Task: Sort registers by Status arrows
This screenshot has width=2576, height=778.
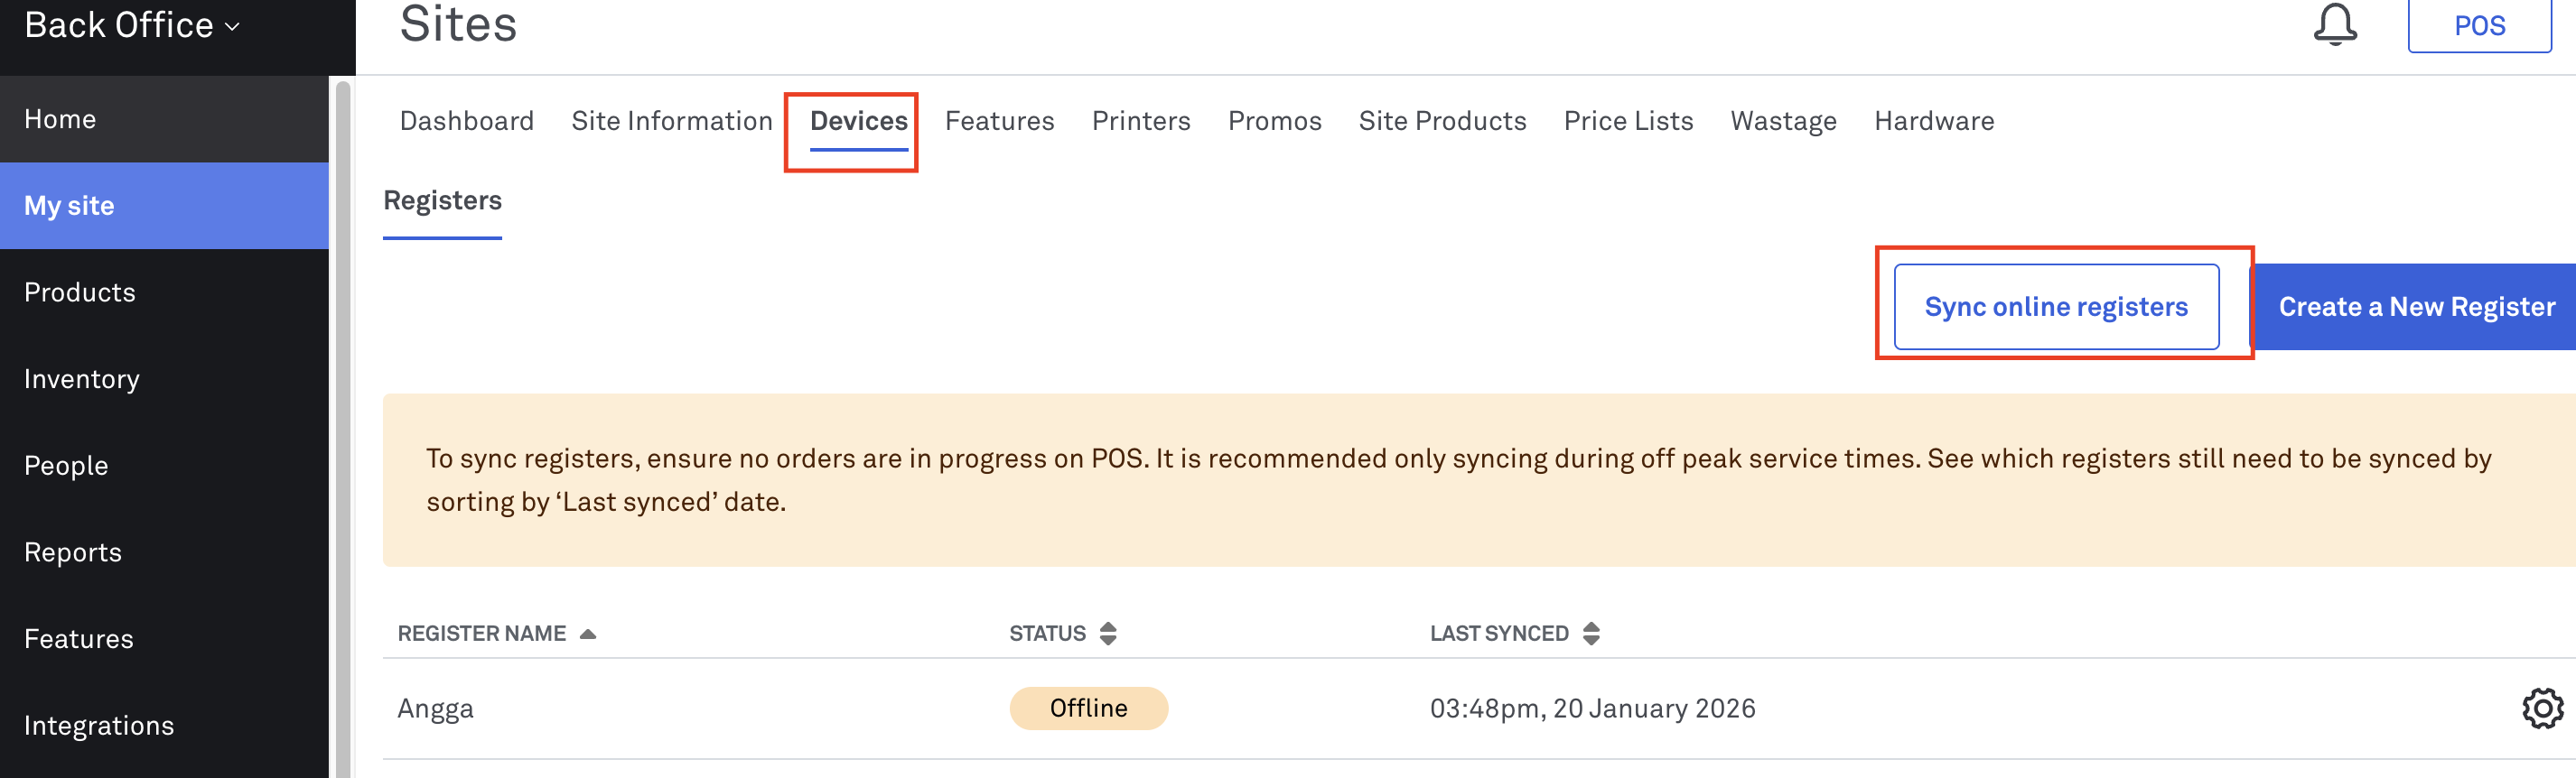Action: pyautogui.click(x=1107, y=634)
